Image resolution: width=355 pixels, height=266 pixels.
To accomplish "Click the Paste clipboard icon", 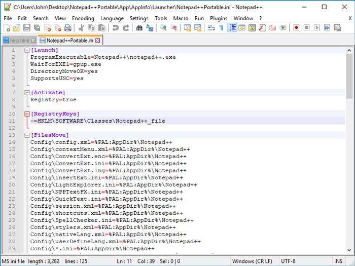I will coord(101,28).
